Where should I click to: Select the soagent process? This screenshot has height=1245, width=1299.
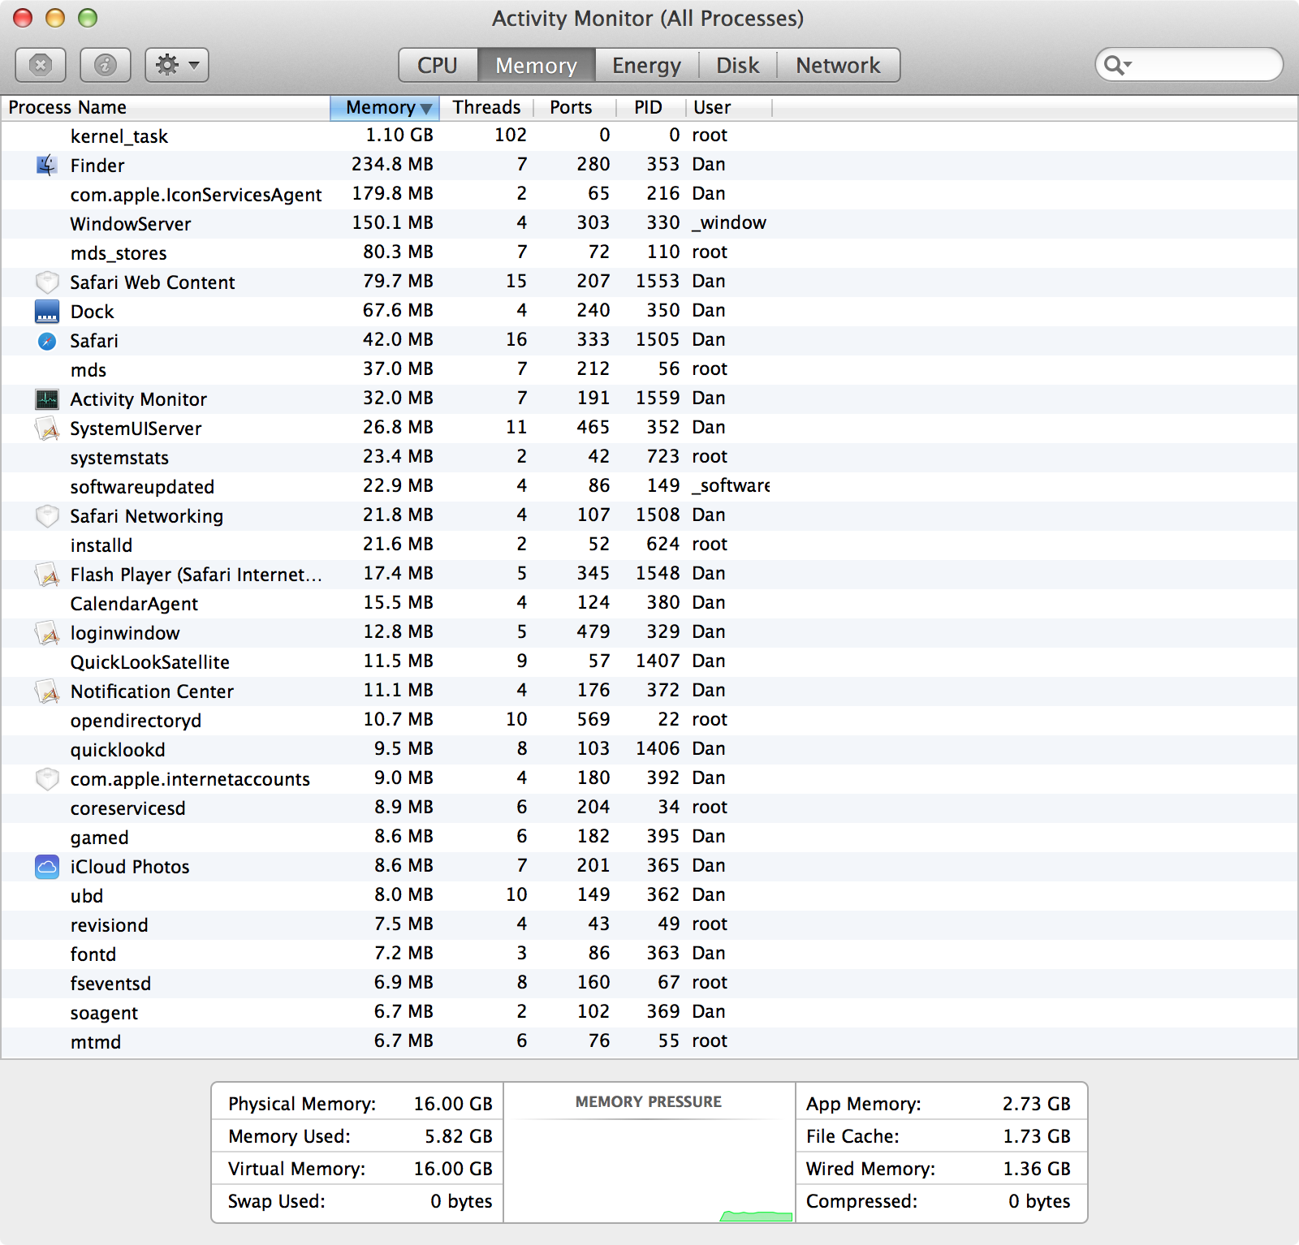649,1013
